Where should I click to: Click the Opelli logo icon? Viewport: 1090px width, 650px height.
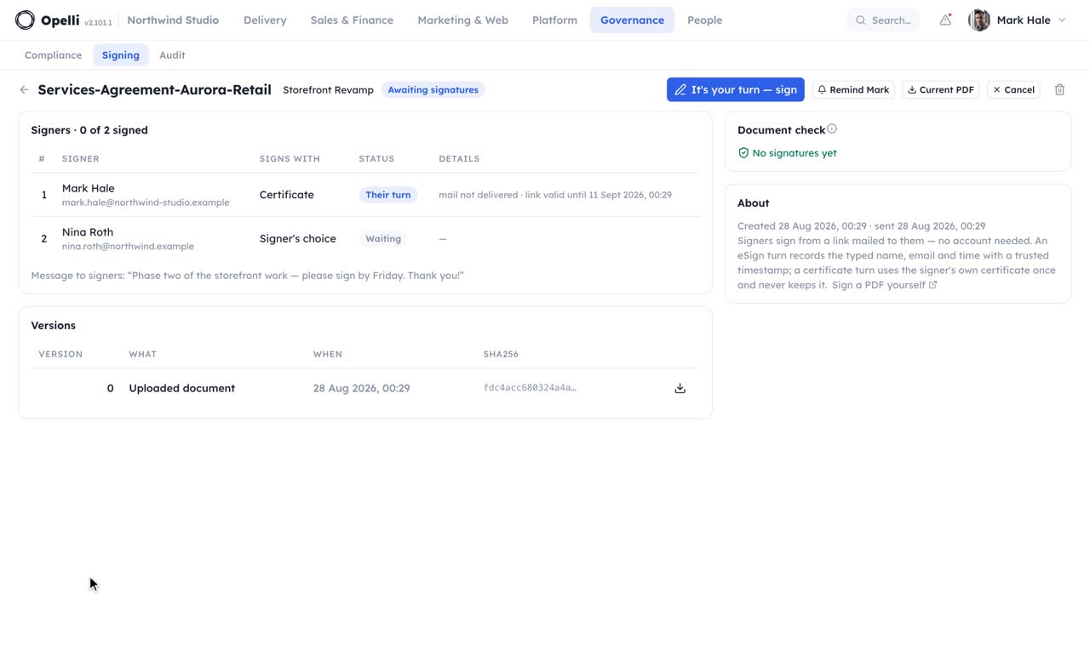tap(25, 20)
